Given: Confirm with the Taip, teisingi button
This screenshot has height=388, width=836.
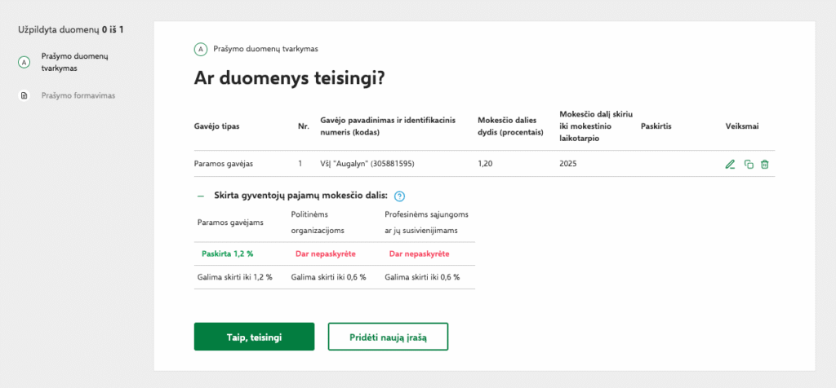Looking at the screenshot, I should (254, 337).
